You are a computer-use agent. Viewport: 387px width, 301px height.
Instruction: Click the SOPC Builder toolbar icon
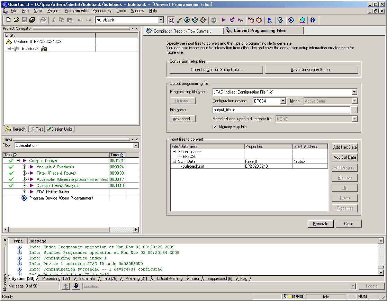[x=302, y=20]
